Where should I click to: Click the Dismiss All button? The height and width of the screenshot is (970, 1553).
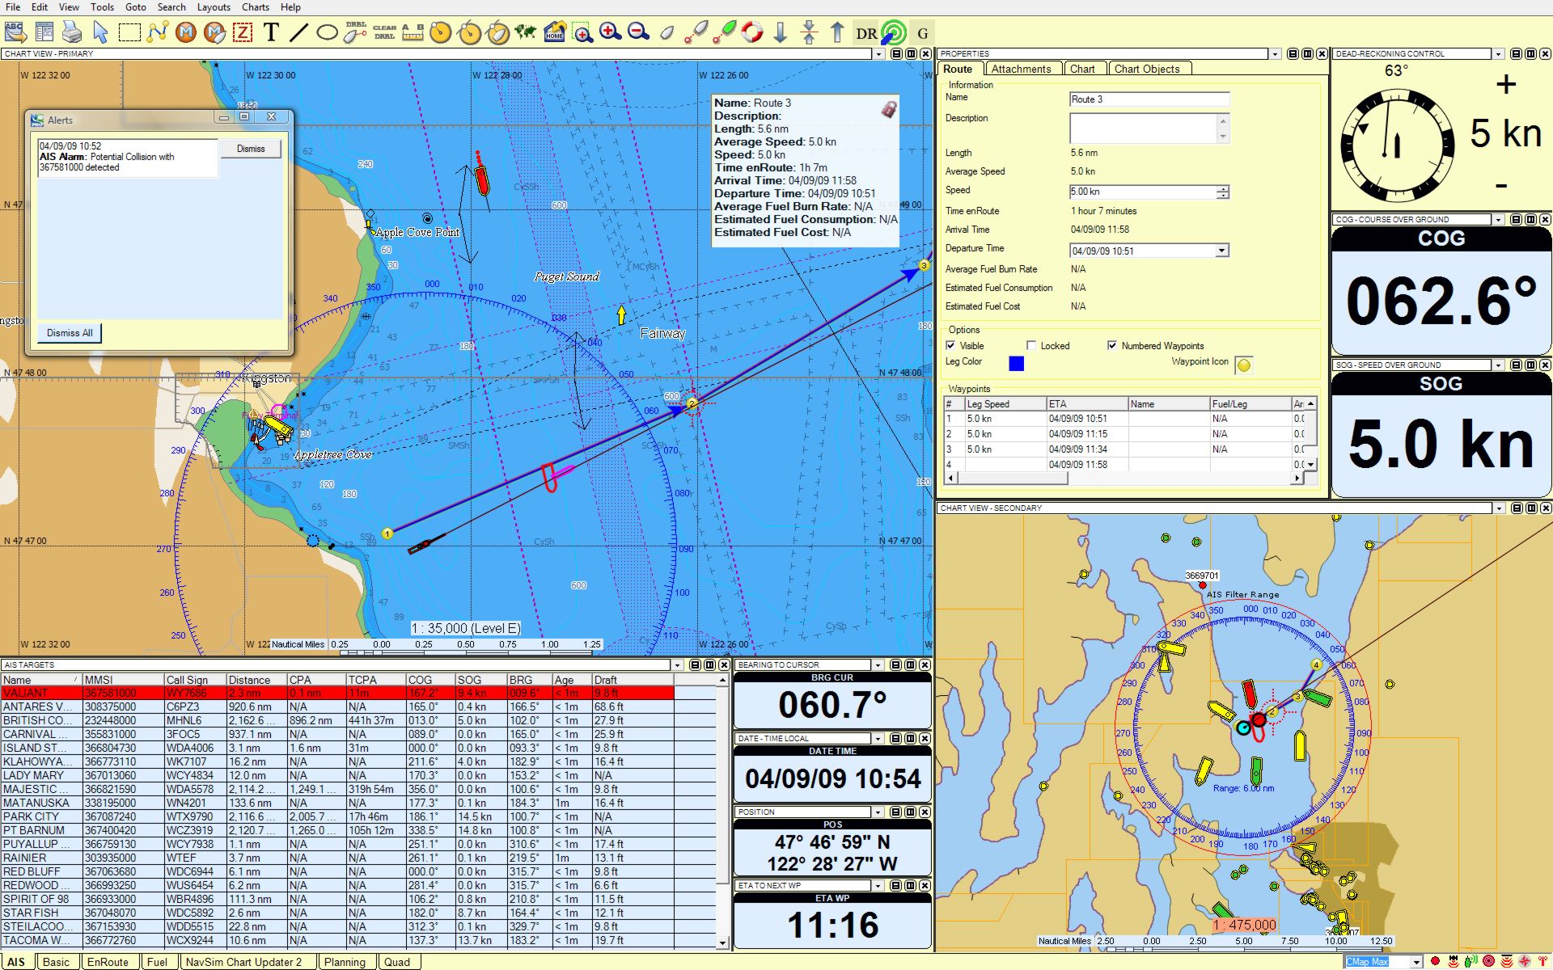(70, 333)
